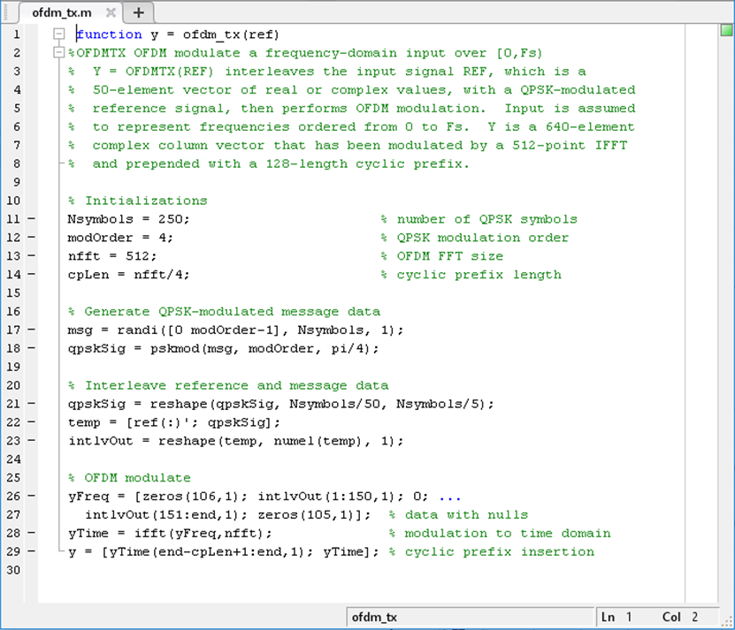Set breakpoint at line 29 cyclic prefix line
This screenshot has width=735, height=630.
pos(32,551)
